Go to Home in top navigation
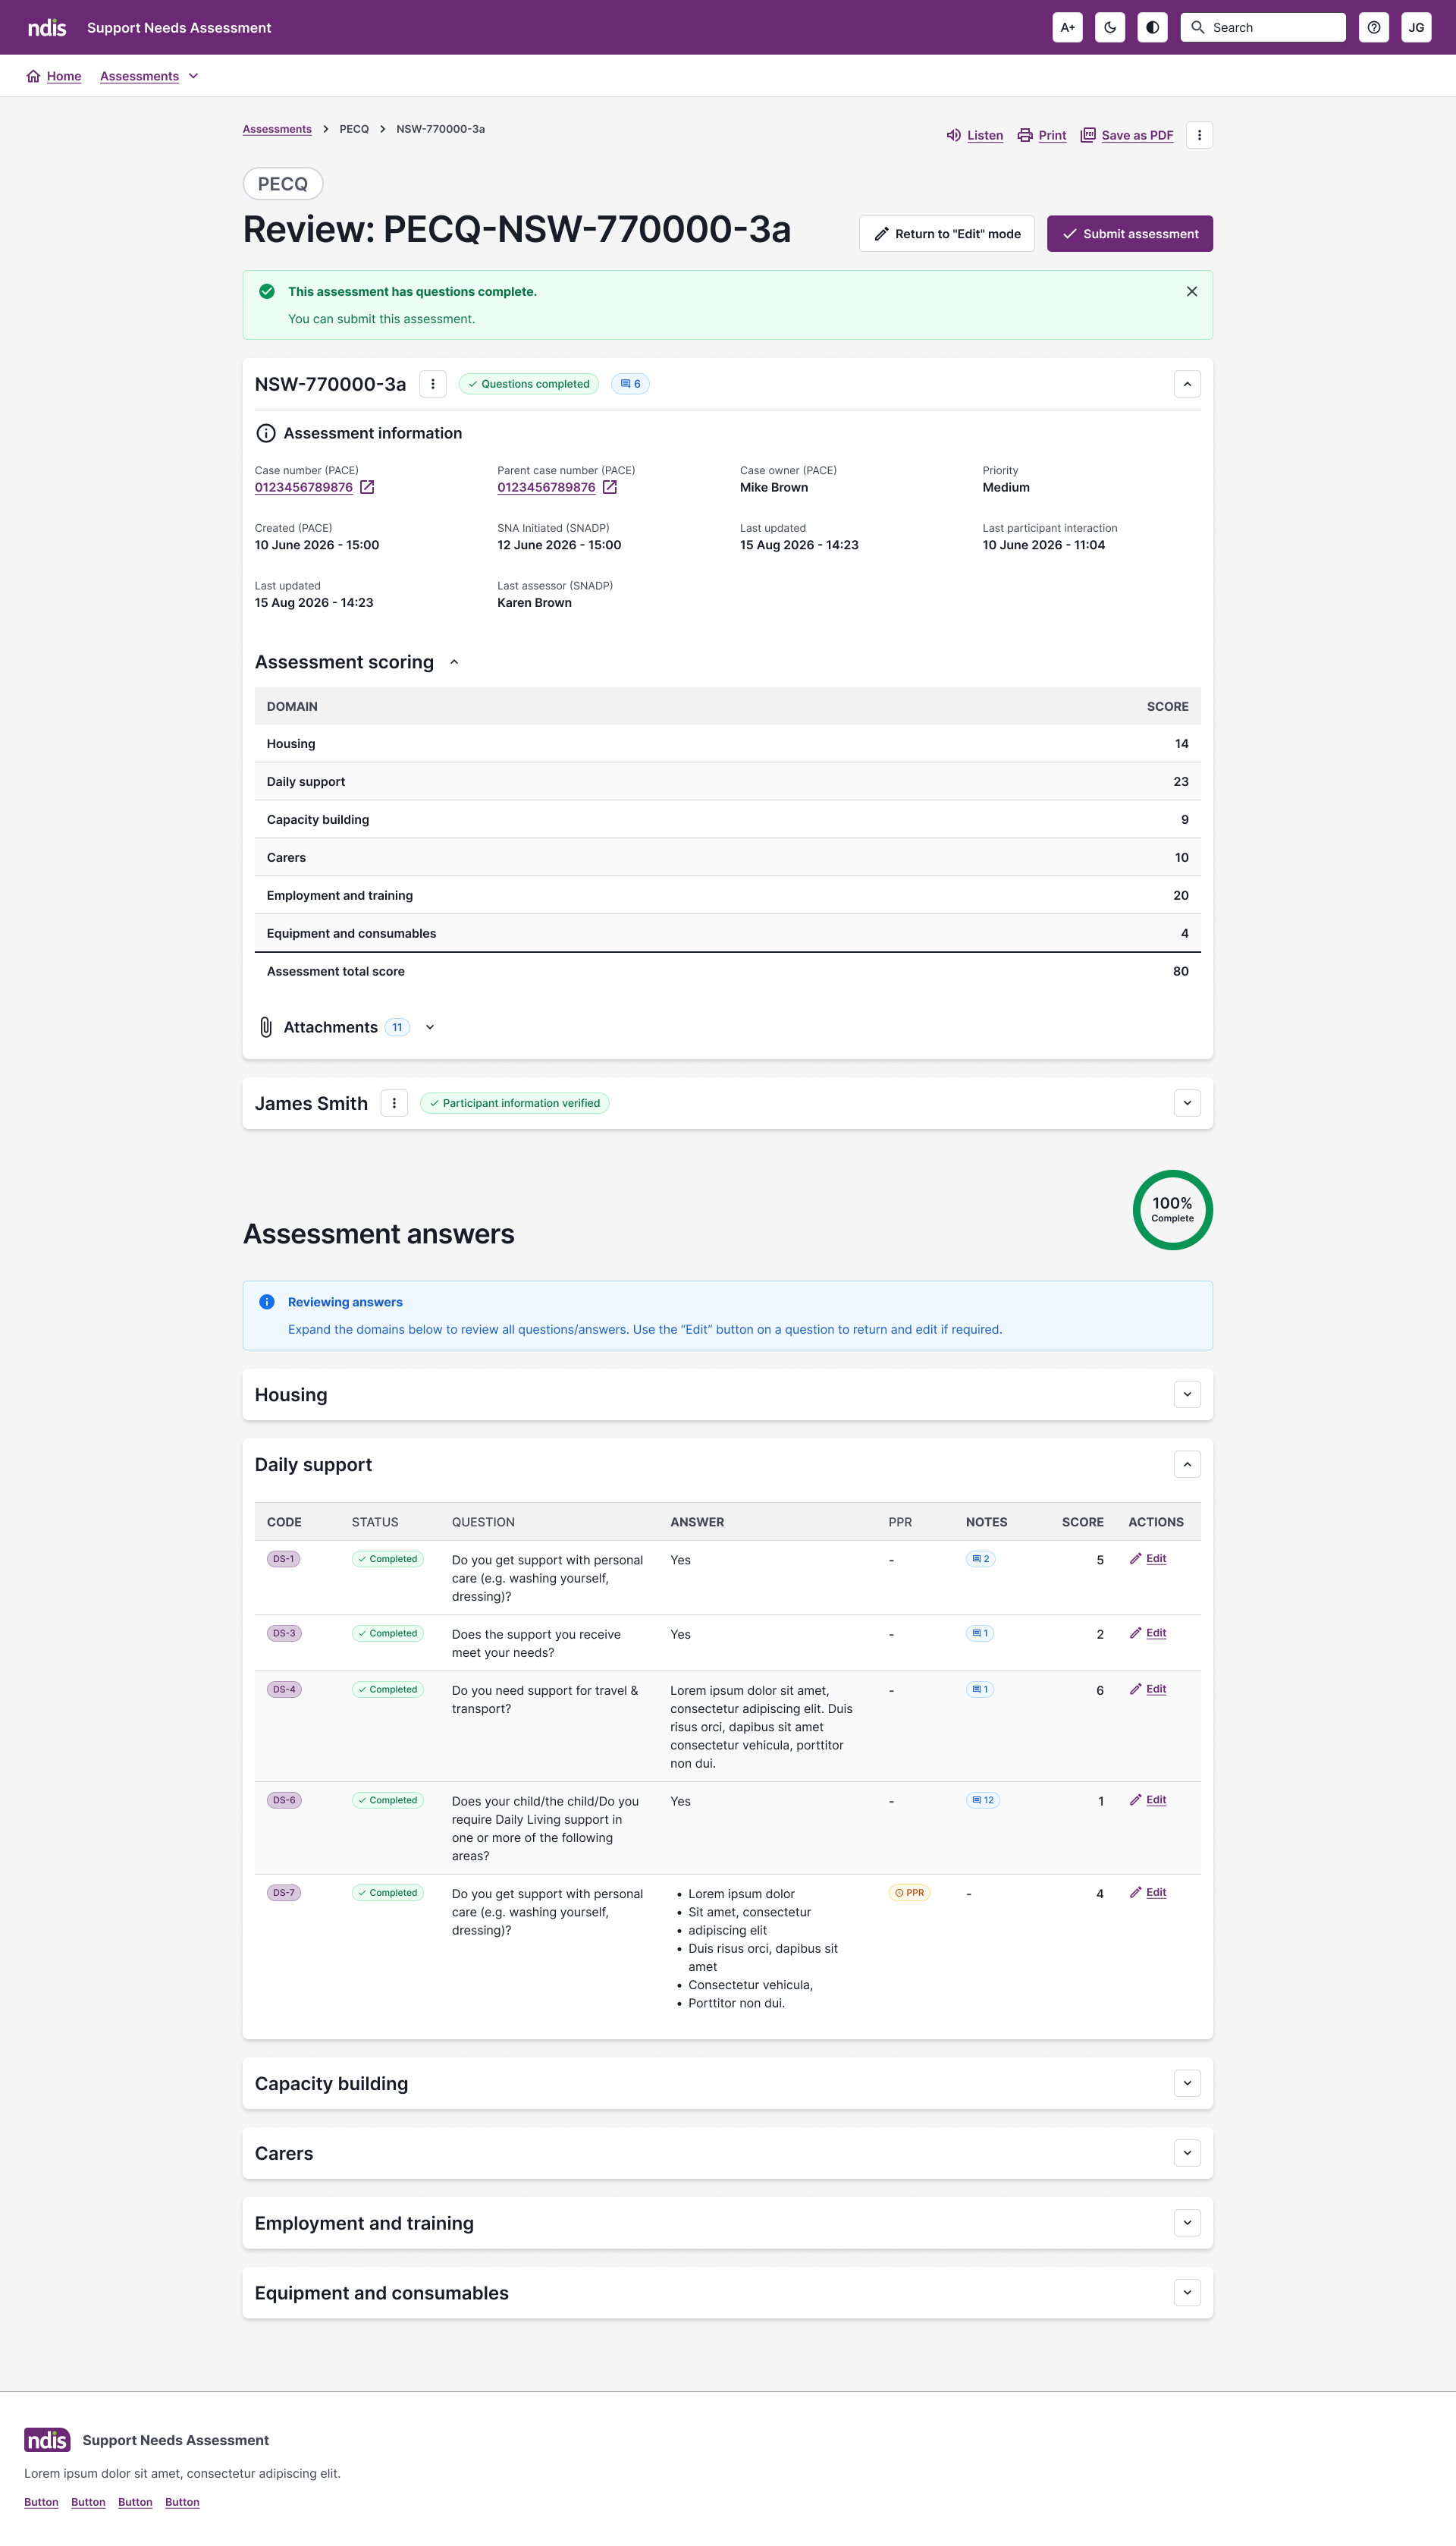 pos(63,76)
